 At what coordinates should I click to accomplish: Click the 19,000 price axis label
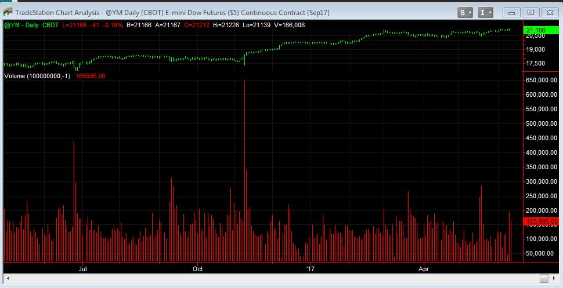(x=535, y=49)
